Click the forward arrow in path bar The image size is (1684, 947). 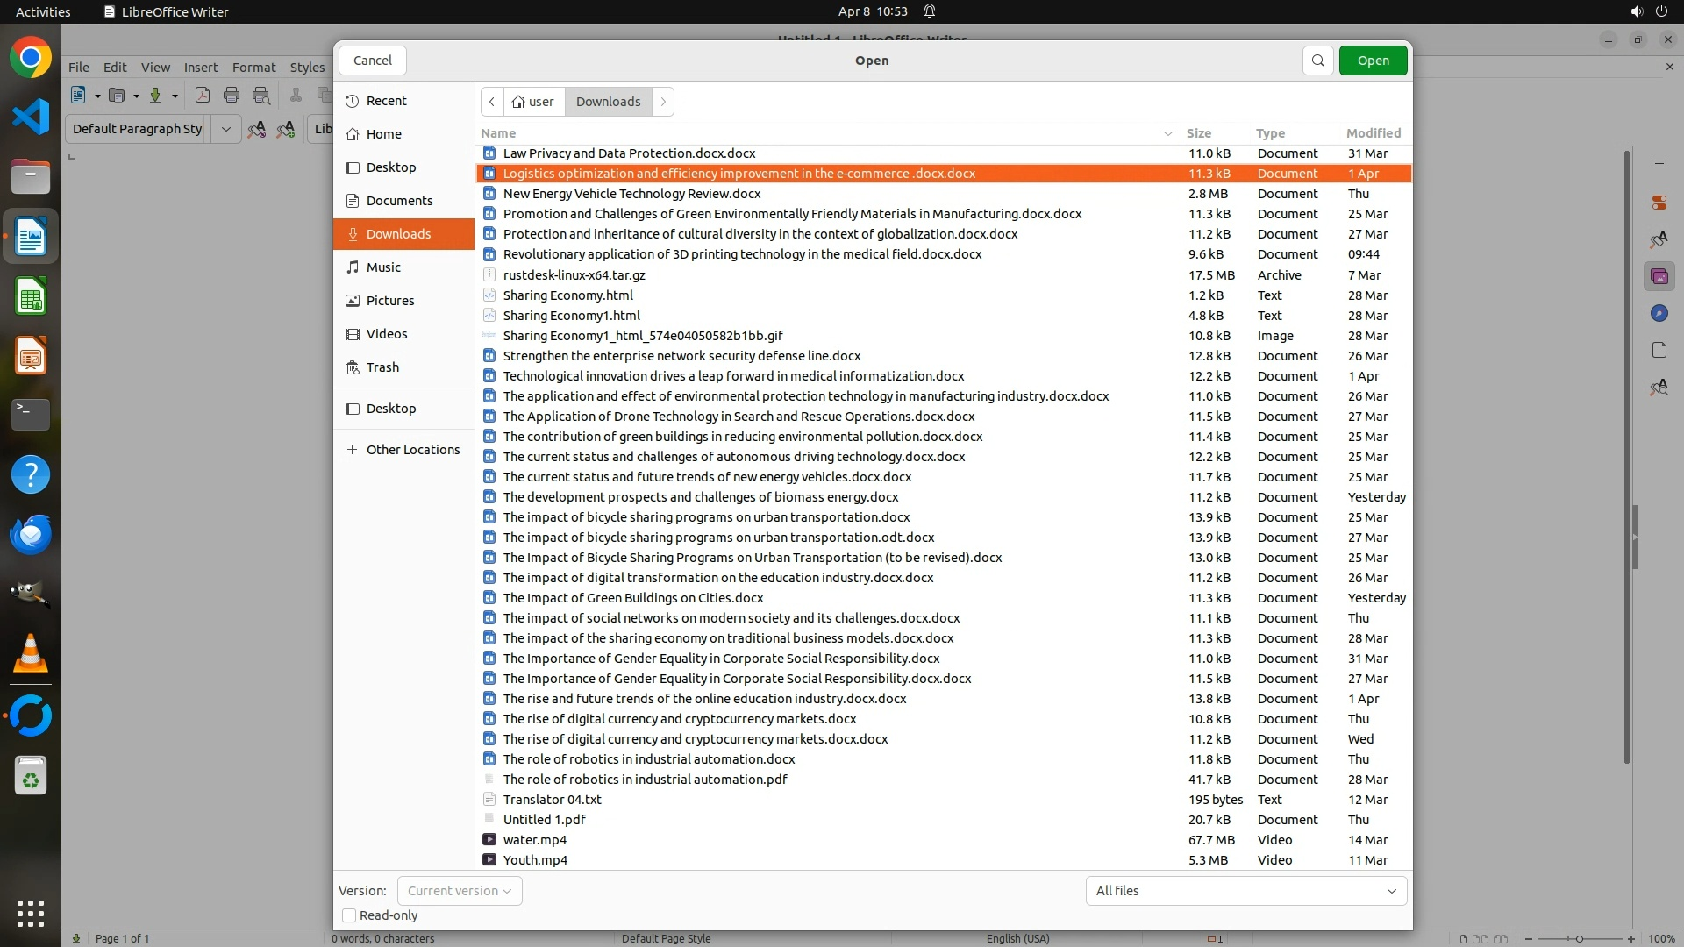pyautogui.click(x=663, y=102)
